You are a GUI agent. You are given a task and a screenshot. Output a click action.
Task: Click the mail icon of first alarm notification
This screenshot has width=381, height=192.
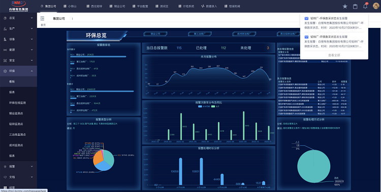coord(306,18)
